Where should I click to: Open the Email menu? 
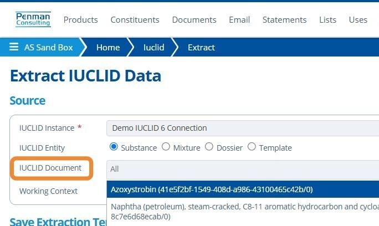(x=239, y=19)
